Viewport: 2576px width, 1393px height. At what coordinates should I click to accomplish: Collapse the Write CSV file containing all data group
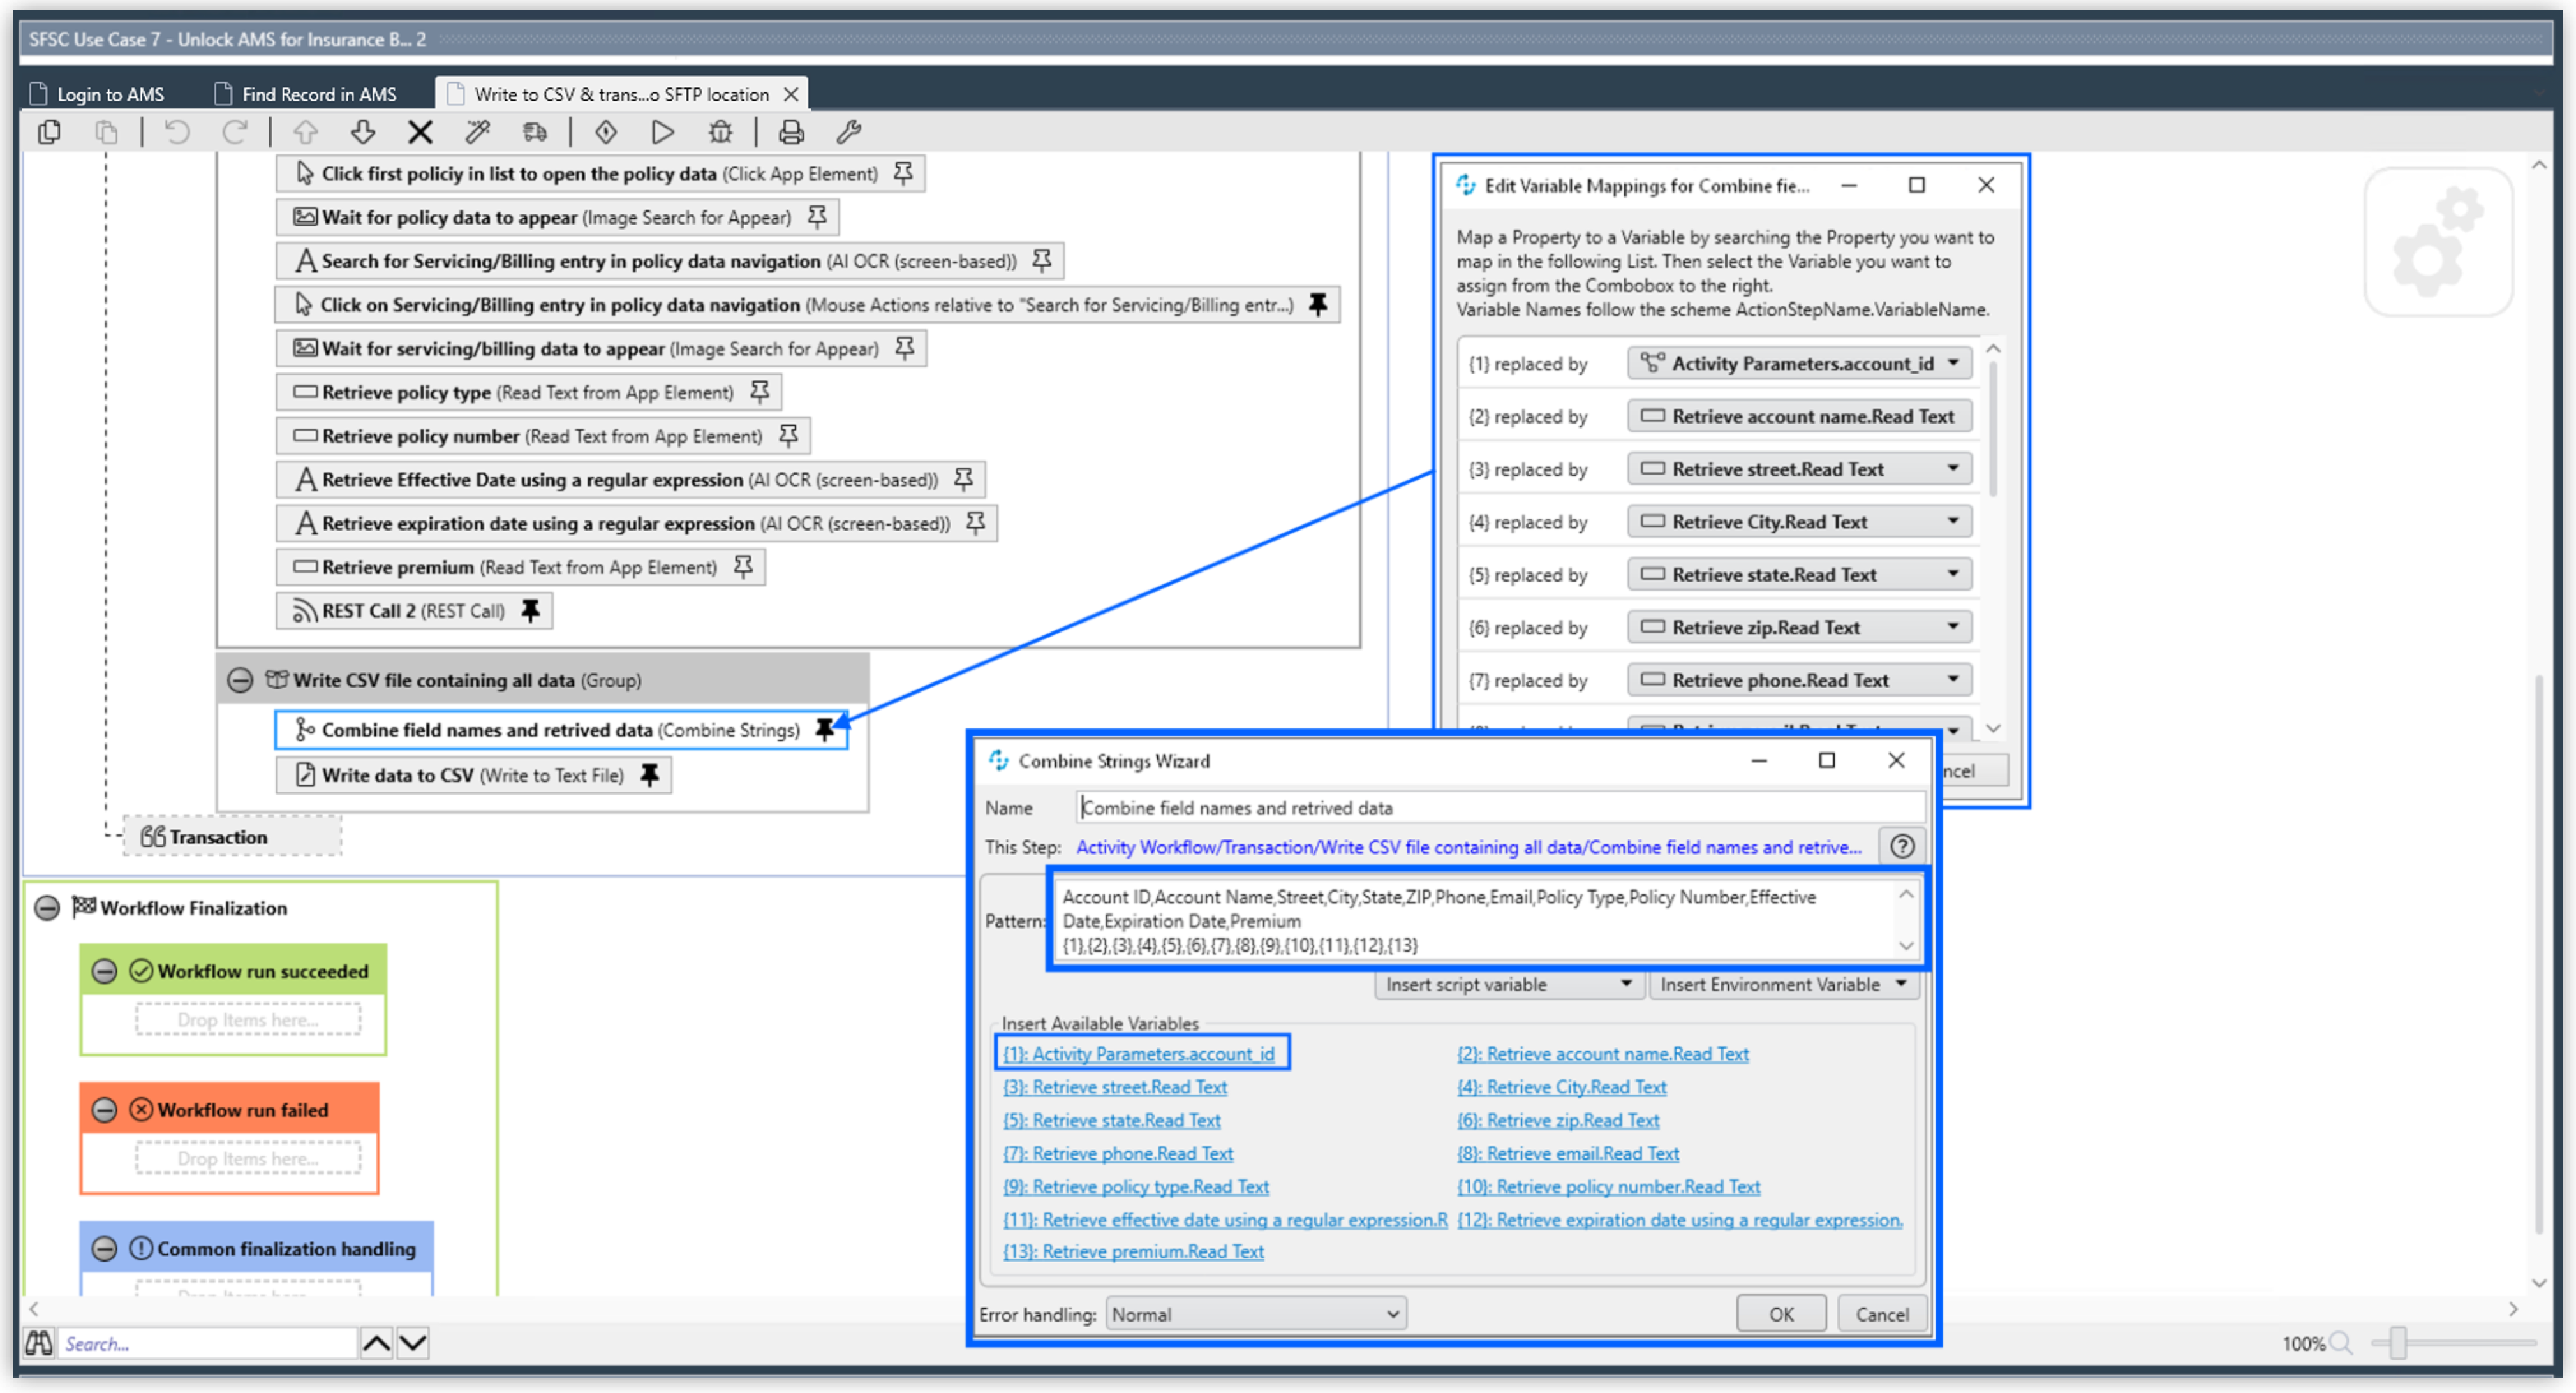240,680
